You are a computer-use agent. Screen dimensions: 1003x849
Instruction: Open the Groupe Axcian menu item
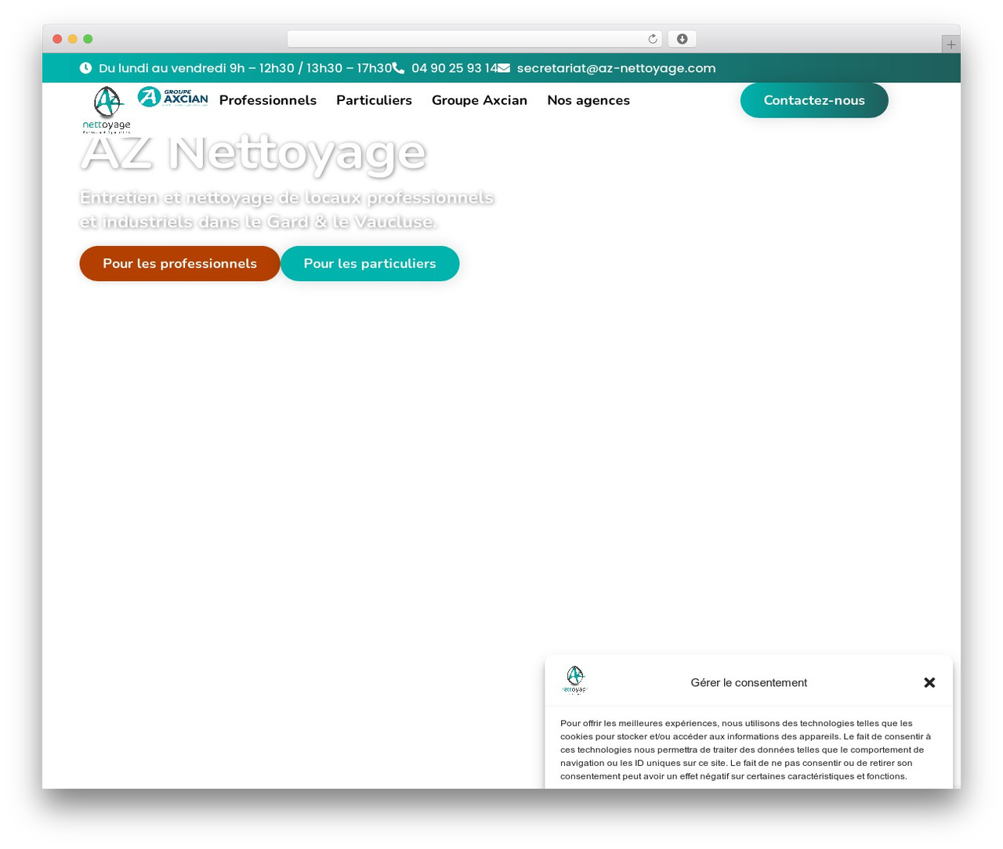(x=480, y=100)
